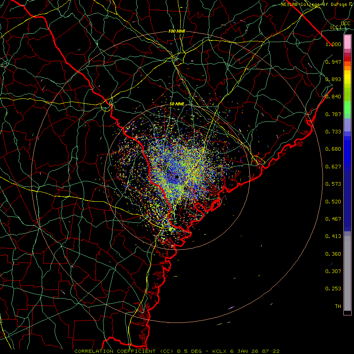Click the TH threshold label on legend
Screen dimensions: 354x354
pos(338,306)
